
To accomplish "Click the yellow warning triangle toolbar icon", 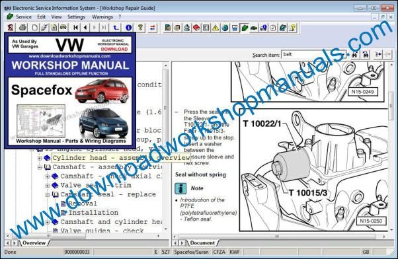I will pos(216,27).
